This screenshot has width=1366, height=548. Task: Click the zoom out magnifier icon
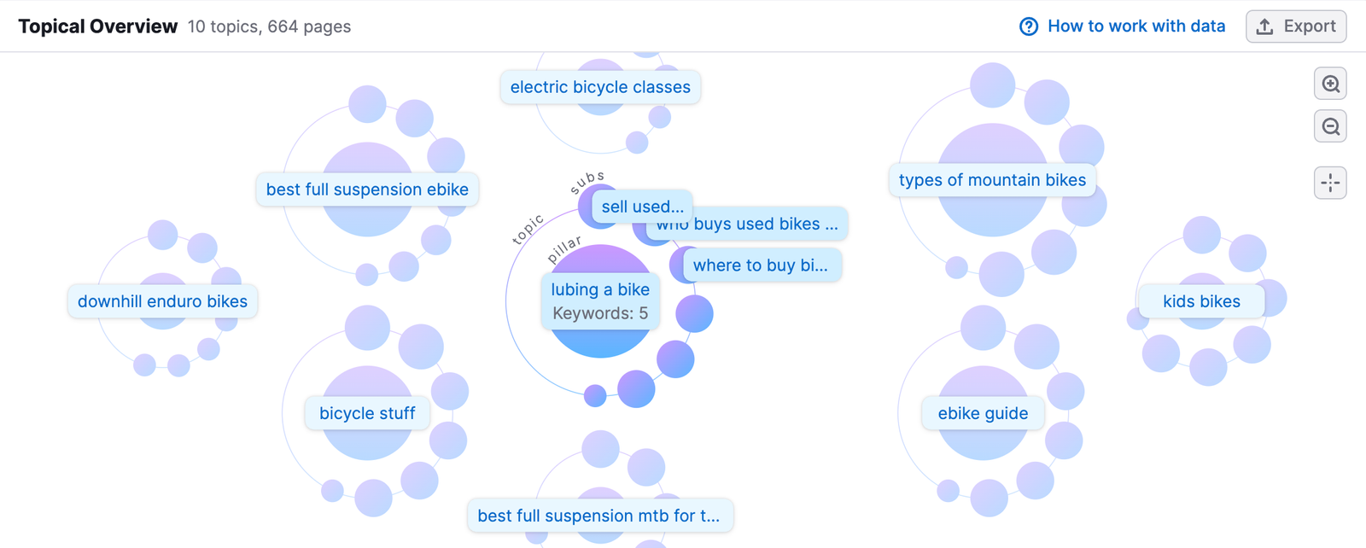(x=1330, y=127)
